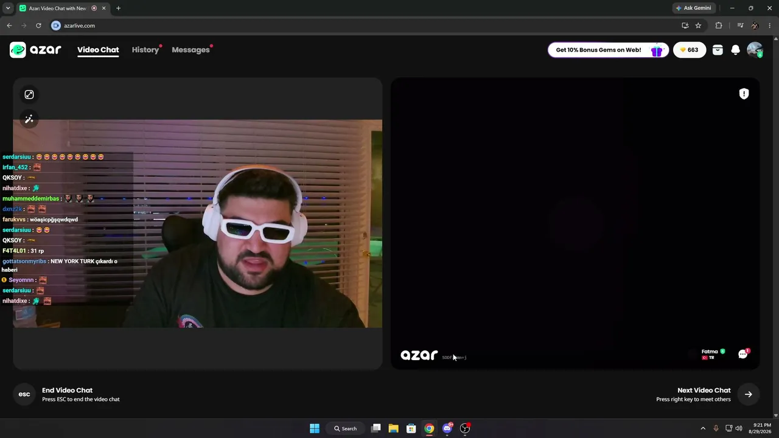The height and width of the screenshot is (438, 779).
Task: Install the web app from address bar
Action: [685, 26]
